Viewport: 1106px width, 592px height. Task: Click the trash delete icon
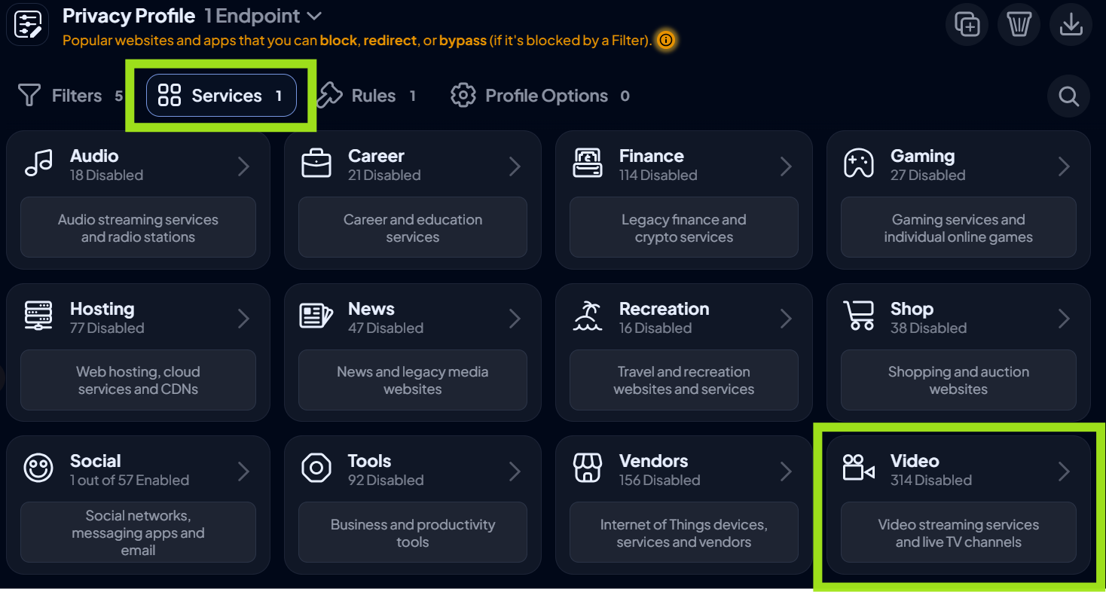1019,24
